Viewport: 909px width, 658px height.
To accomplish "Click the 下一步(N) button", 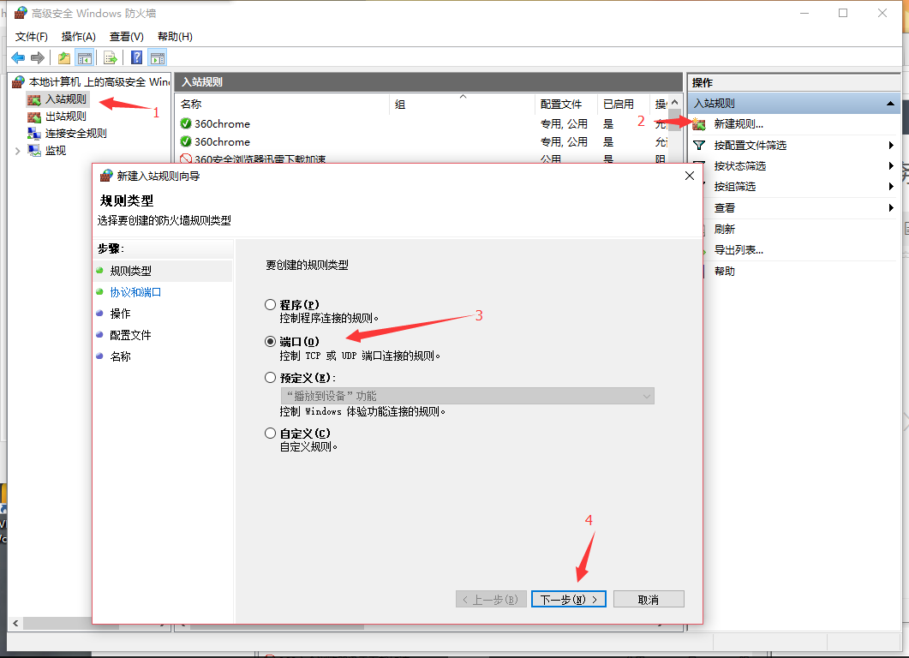I will 569,600.
